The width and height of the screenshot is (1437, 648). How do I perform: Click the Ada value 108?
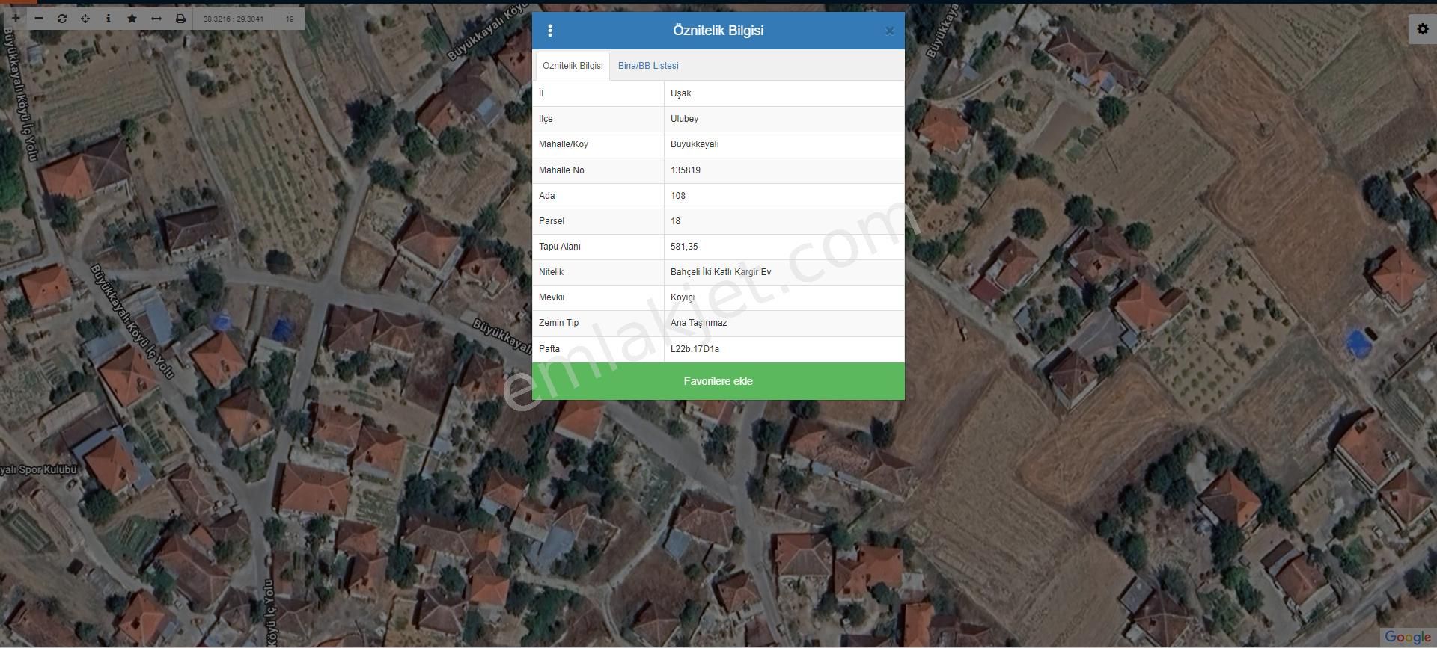point(678,196)
